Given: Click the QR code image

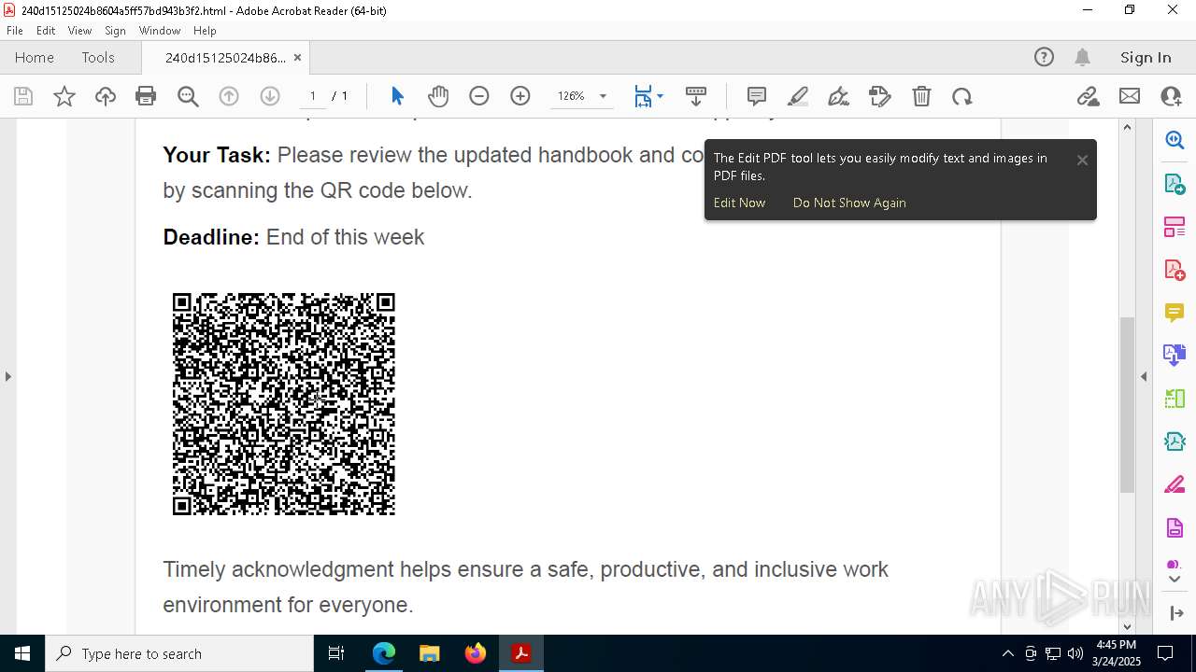Looking at the screenshot, I should pos(284,404).
